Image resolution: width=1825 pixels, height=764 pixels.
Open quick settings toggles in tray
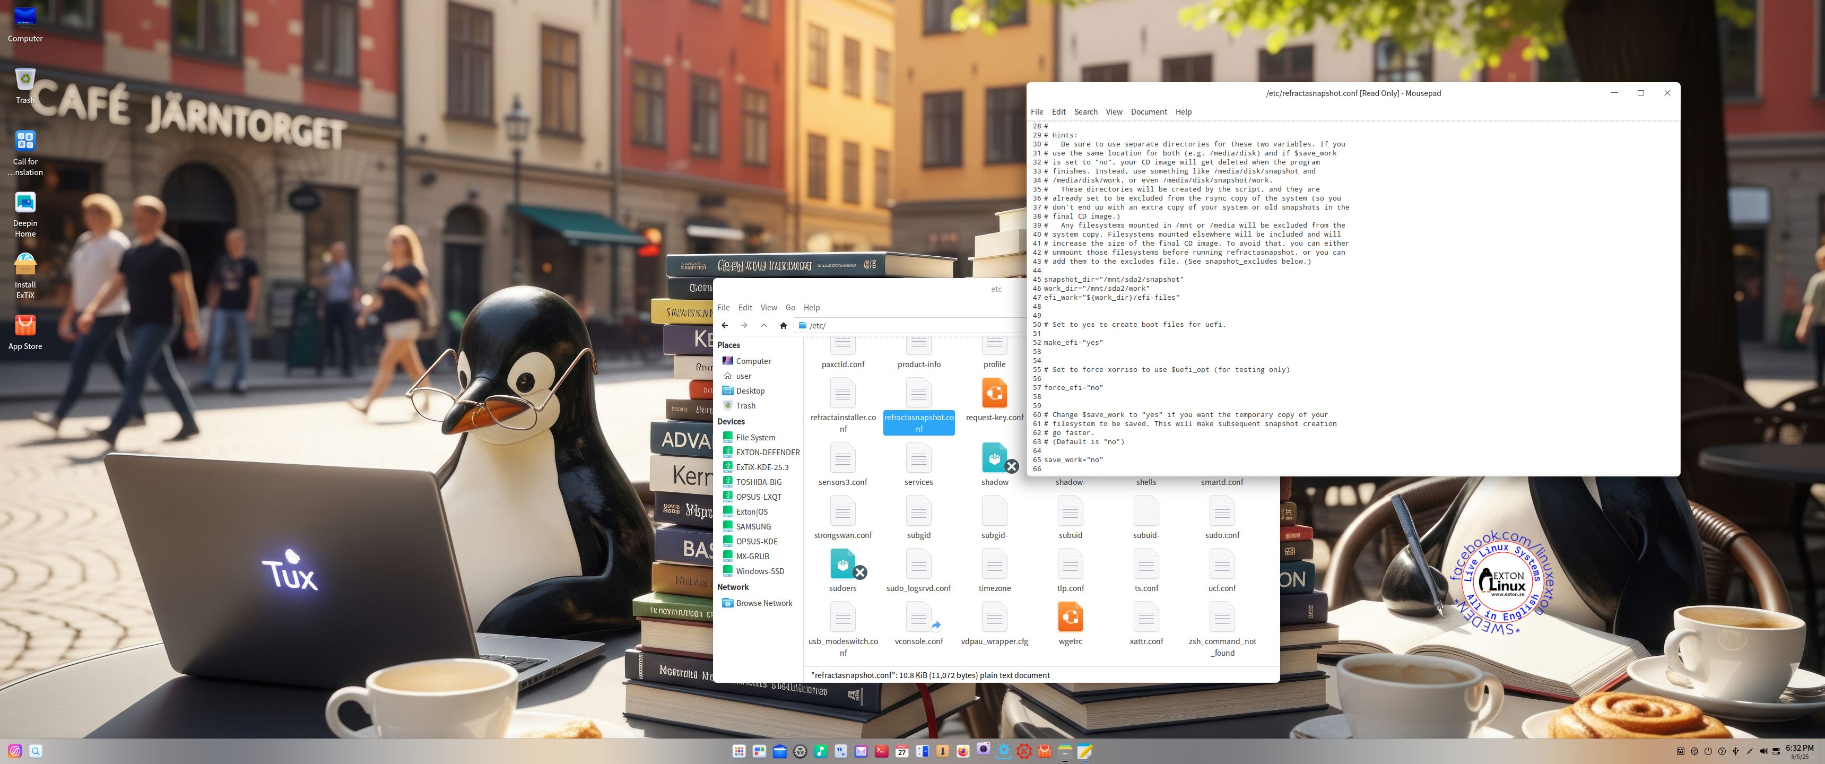pos(1776,751)
